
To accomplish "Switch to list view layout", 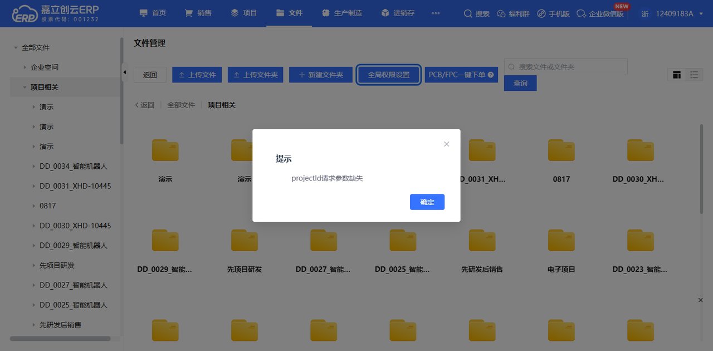I will pos(694,75).
